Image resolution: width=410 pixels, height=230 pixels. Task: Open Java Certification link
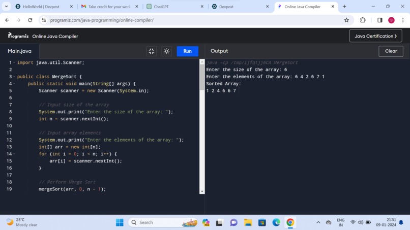tap(375, 36)
